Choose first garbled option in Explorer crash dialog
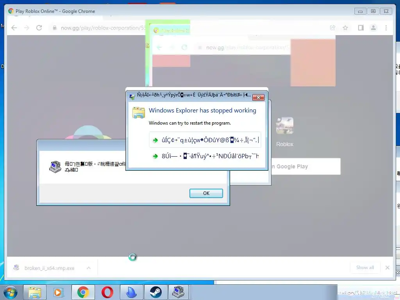This screenshot has height=300, width=400. pyautogui.click(x=205, y=140)
